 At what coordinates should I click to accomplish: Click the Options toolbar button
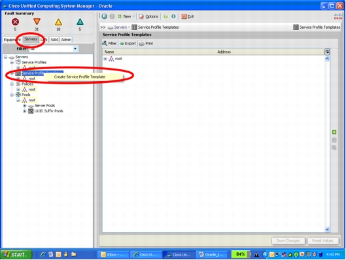pyautogui.click(x=148, y=16)
